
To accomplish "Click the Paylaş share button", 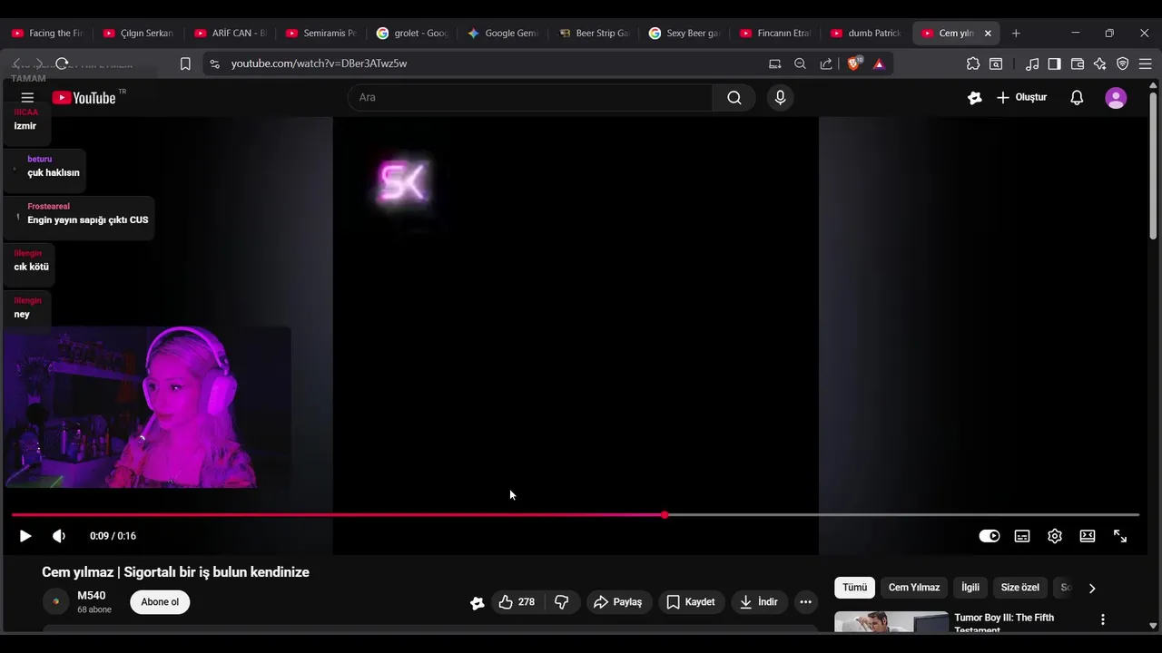I will 618,602.
